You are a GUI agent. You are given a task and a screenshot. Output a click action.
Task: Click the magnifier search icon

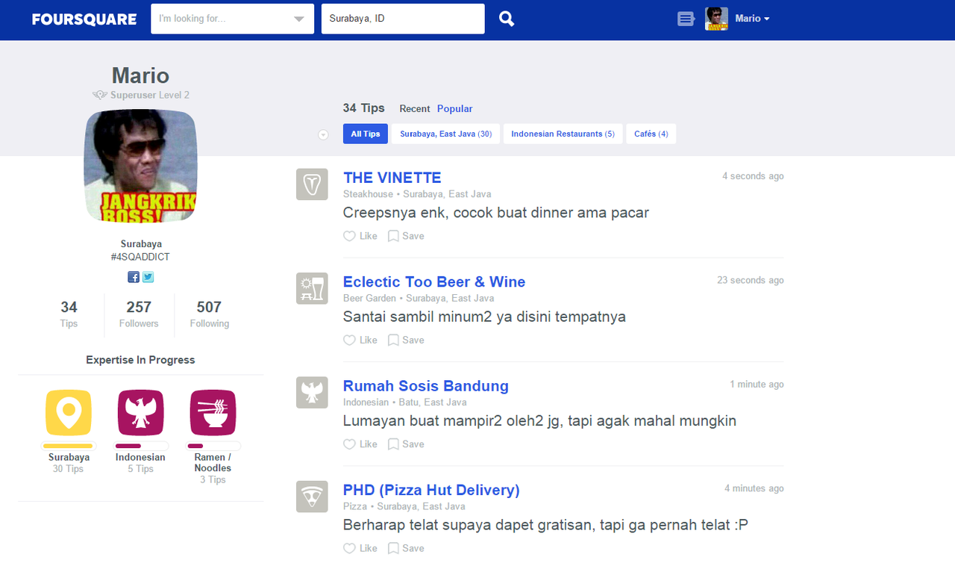[x=507, y=19]
